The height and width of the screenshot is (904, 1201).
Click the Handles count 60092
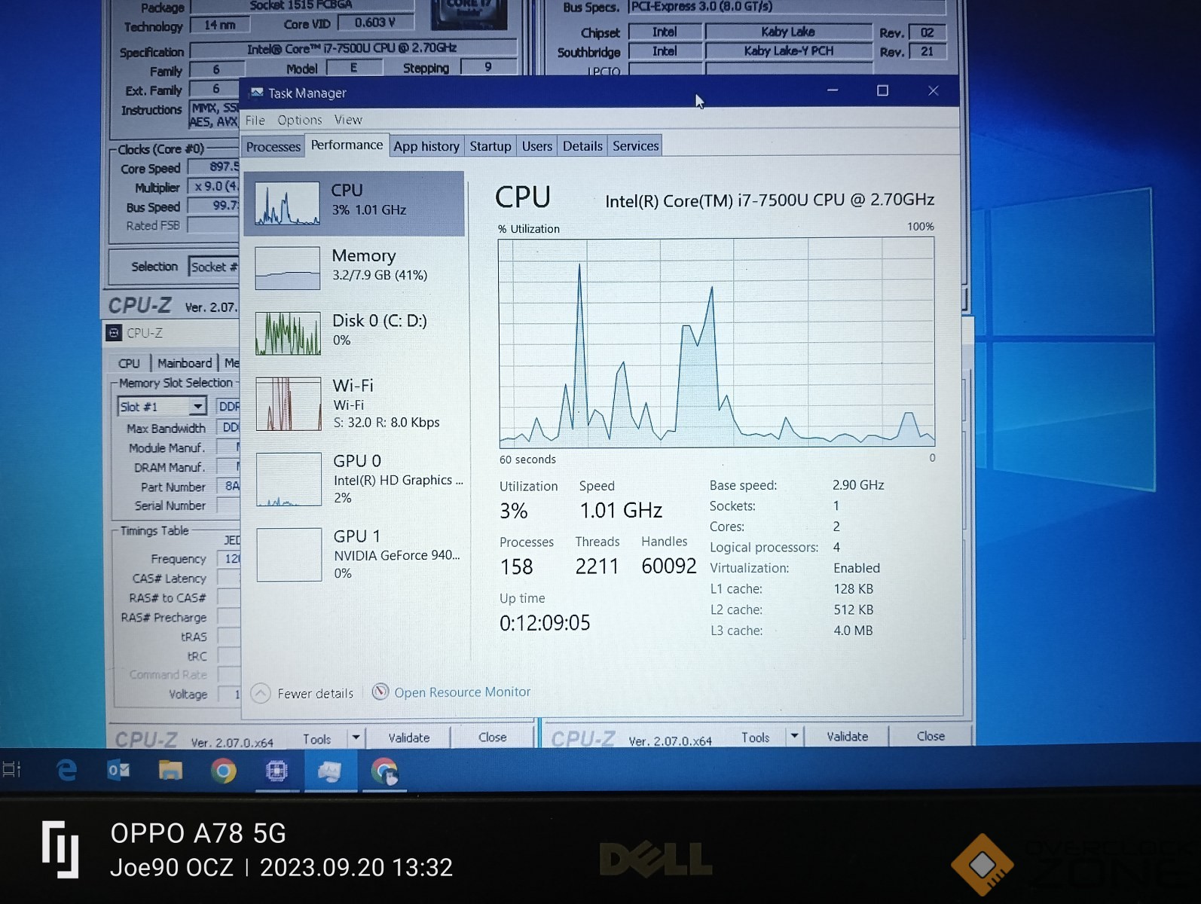pos(669,567)
